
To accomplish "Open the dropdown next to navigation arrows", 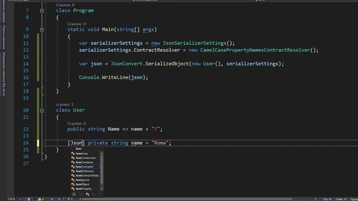I will (72, 199).
